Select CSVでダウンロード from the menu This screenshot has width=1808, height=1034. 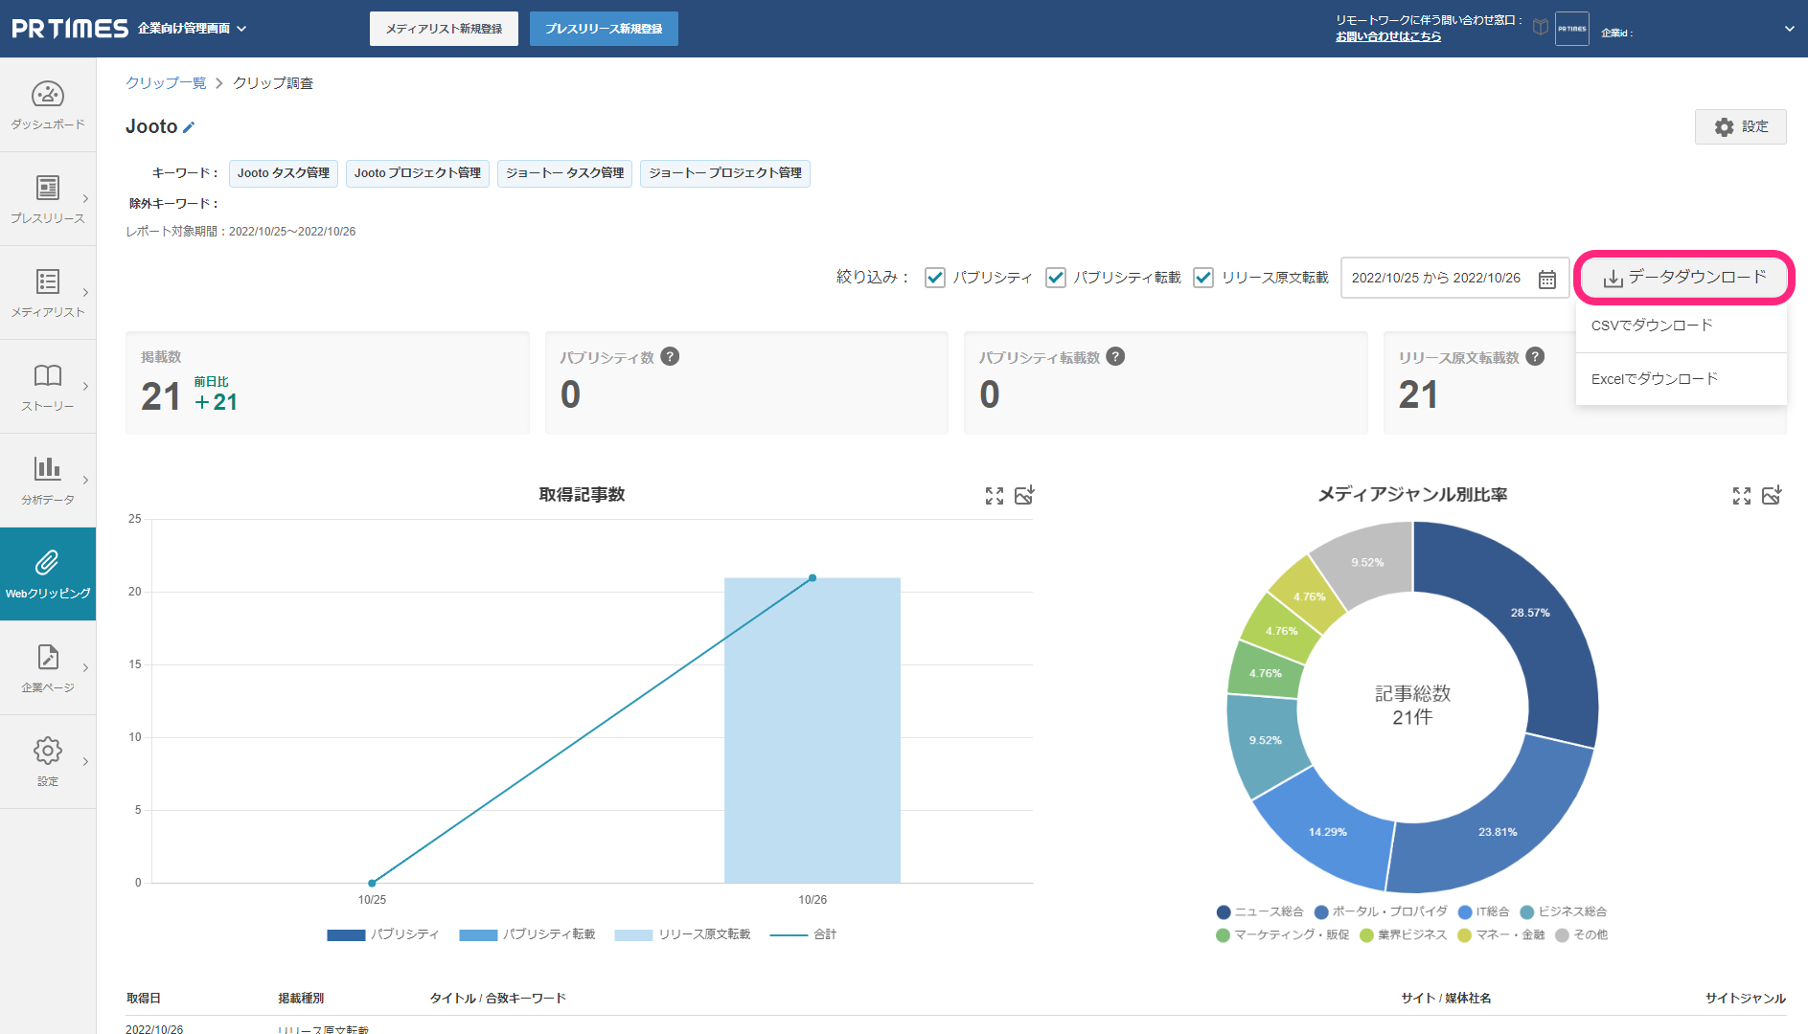coord(1652,326)
